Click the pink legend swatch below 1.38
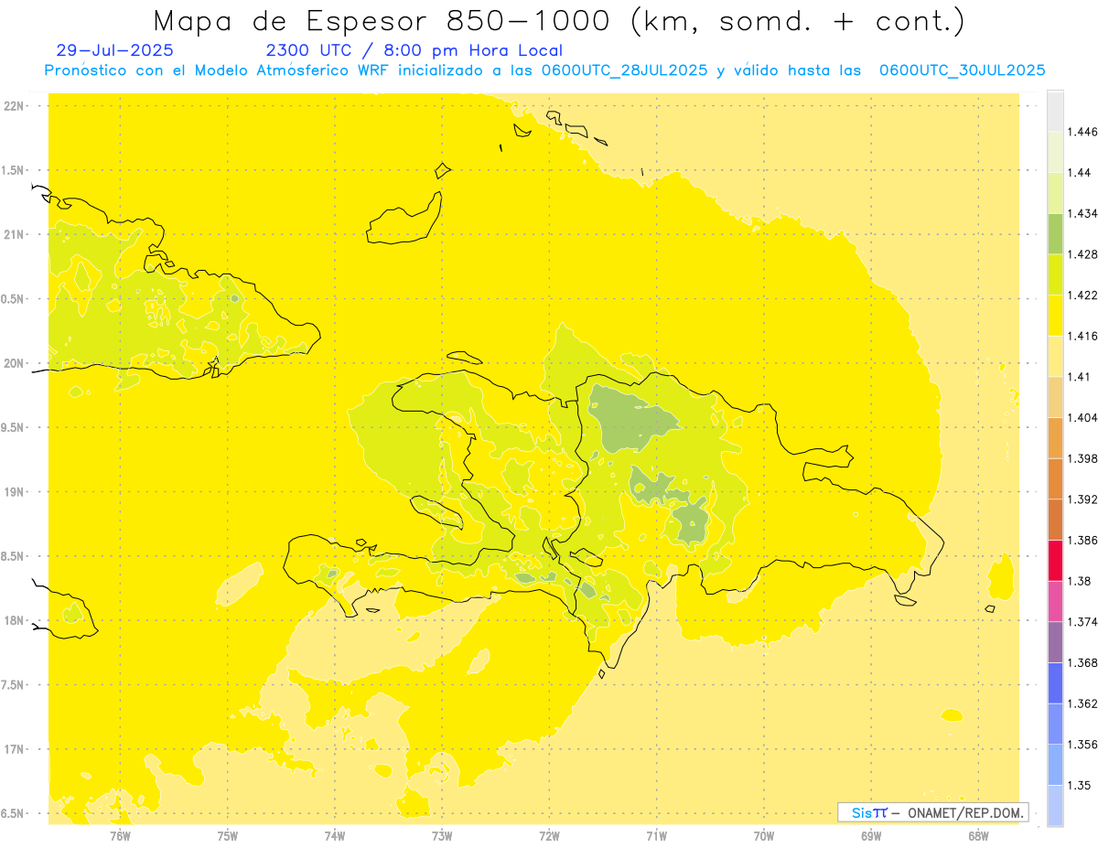The image size is (1098, 848). point(1055,601)
